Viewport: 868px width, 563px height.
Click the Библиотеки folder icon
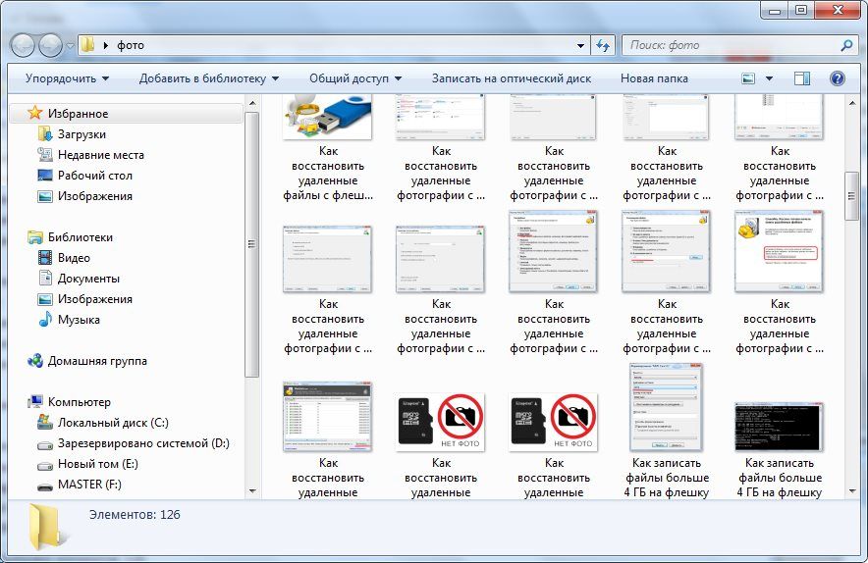point(35,237)
